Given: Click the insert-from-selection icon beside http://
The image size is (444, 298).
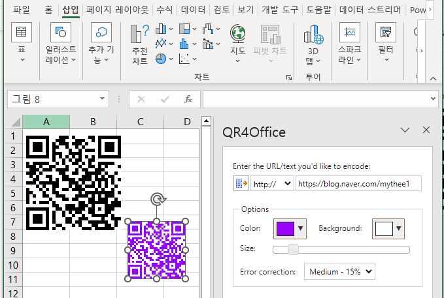Looking at the screenshot, I should pyautogui.click(x=241, y=184).
